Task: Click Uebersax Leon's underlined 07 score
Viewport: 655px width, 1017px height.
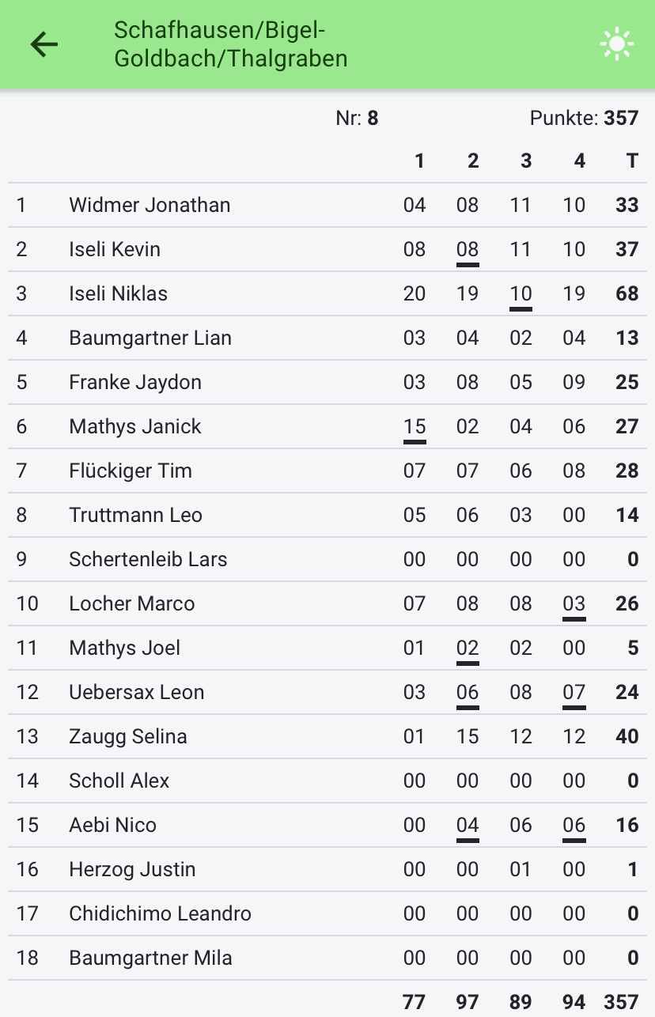Action: 574,693
